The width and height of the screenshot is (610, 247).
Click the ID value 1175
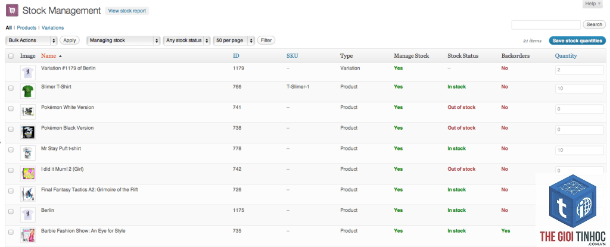tap(238, 211)
